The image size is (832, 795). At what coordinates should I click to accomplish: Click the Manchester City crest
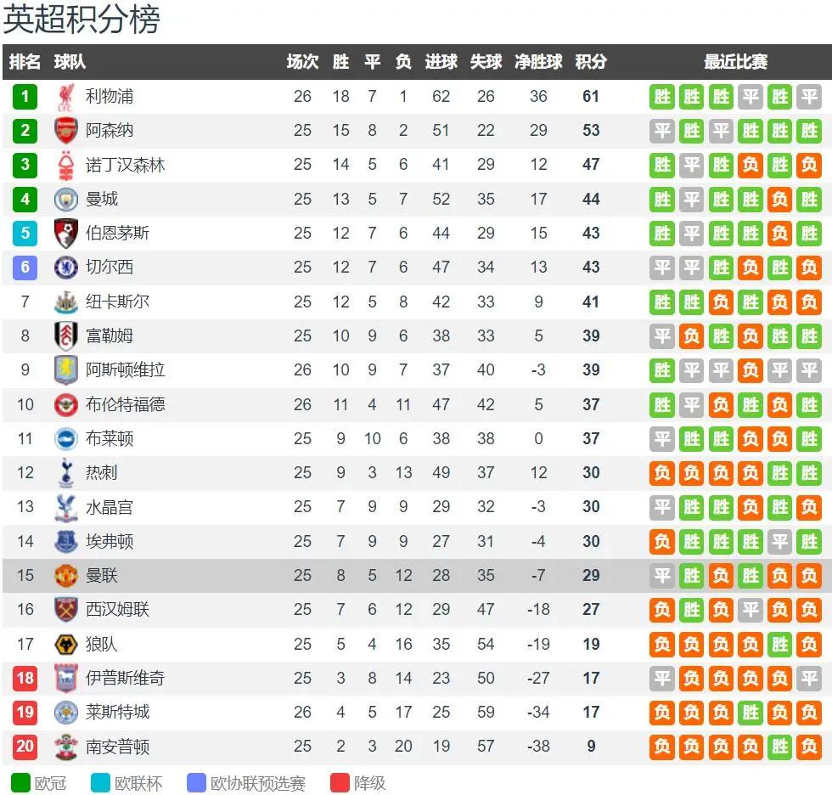66,200
